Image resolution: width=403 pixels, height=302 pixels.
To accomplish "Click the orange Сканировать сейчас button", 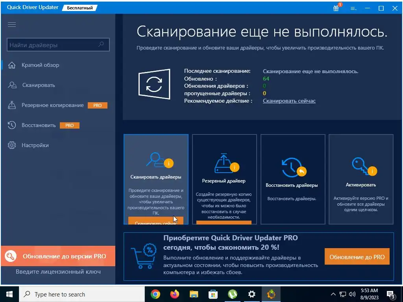I will click(156, 221).
